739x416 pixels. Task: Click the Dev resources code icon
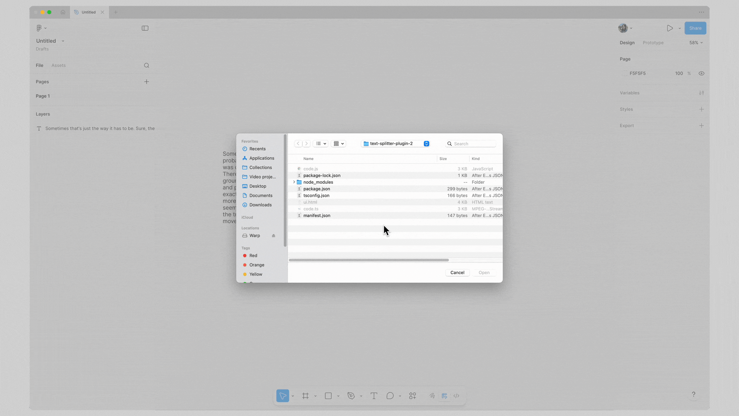click(x=456, y=396)
